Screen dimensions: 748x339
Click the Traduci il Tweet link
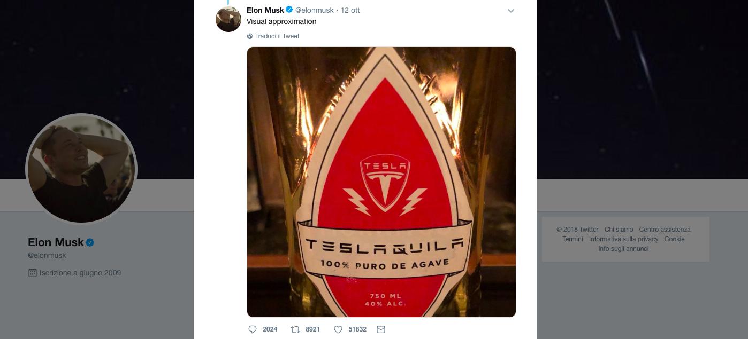click(x=277, y=36)
